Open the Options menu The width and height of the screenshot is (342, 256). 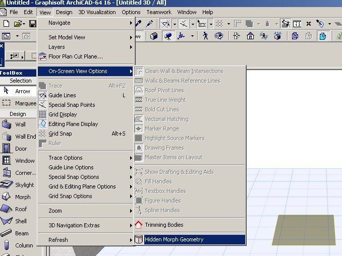click(x=131, y=12)
